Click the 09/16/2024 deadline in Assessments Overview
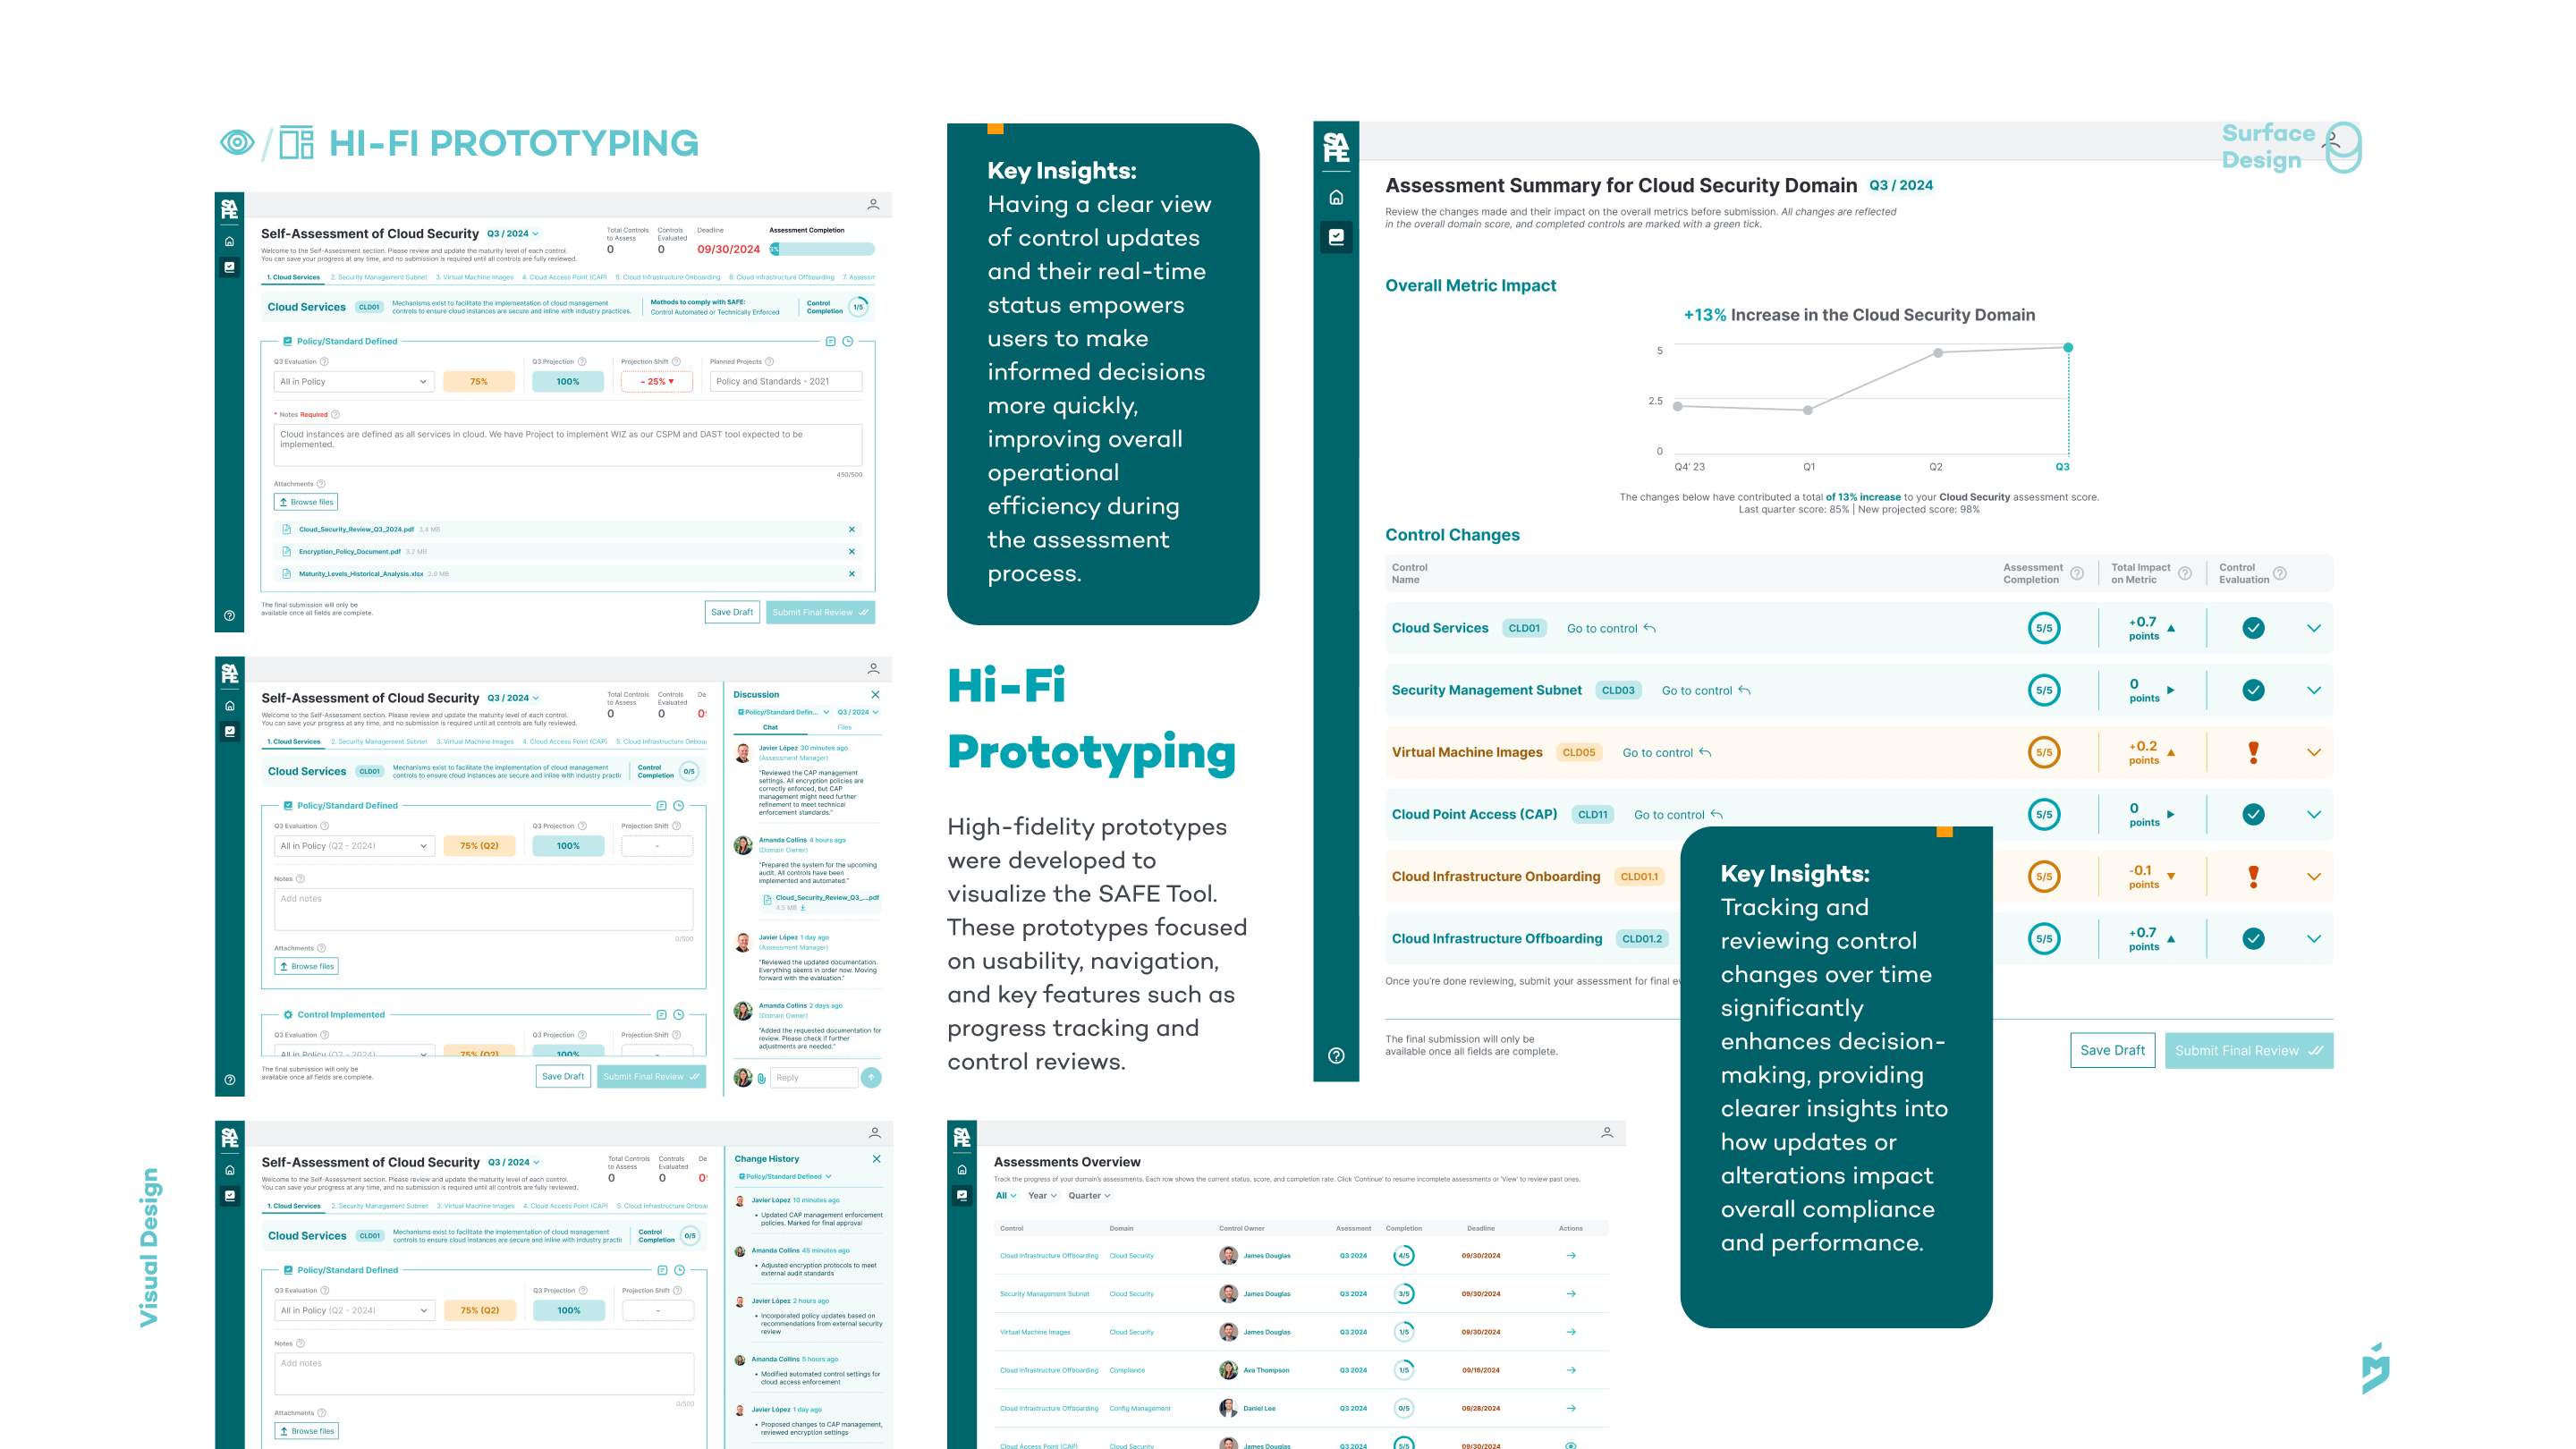This screenshot has width=2576, height=1449. coord(1480,1369)
